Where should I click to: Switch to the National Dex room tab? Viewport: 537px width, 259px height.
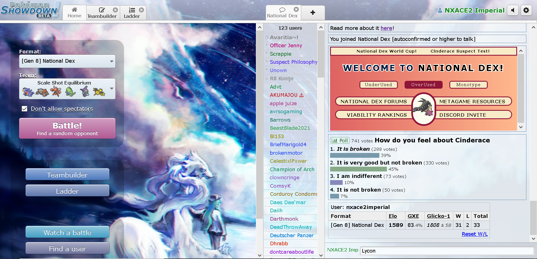283,16
